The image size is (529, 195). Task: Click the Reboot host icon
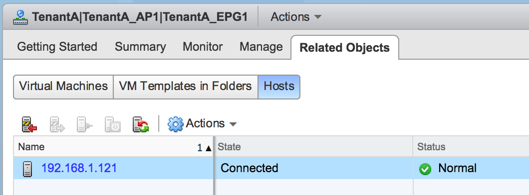coord(141,124)
